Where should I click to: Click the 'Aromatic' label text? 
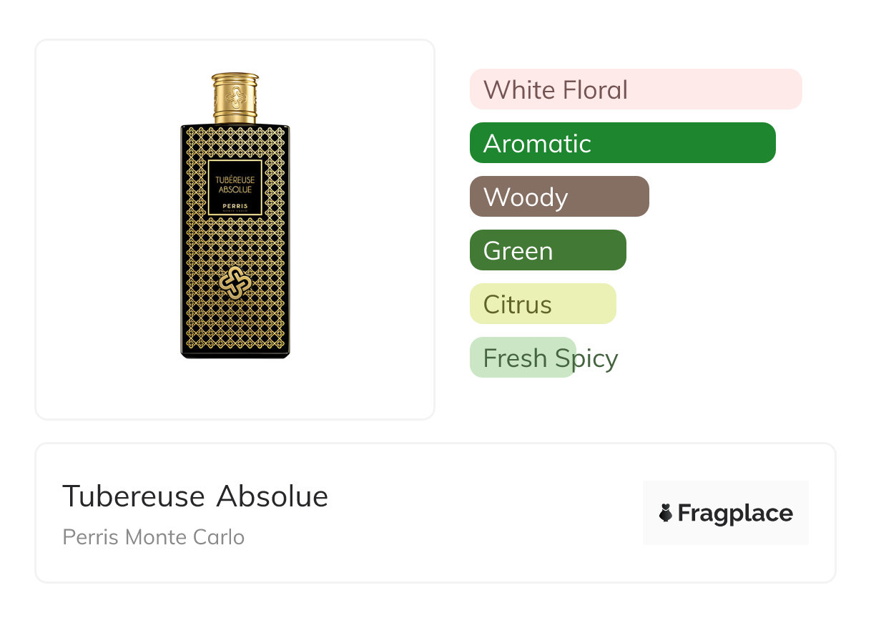click(537, 143)
